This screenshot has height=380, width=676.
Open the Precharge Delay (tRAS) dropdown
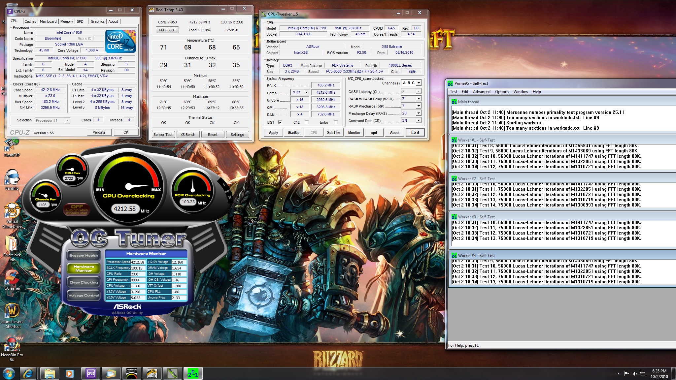point(419,113)
